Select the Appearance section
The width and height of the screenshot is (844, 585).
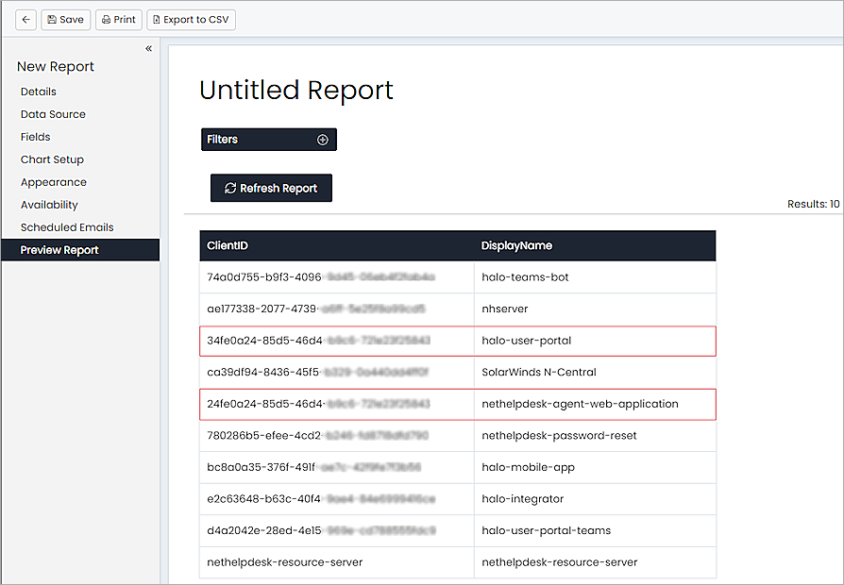(53, 182)
